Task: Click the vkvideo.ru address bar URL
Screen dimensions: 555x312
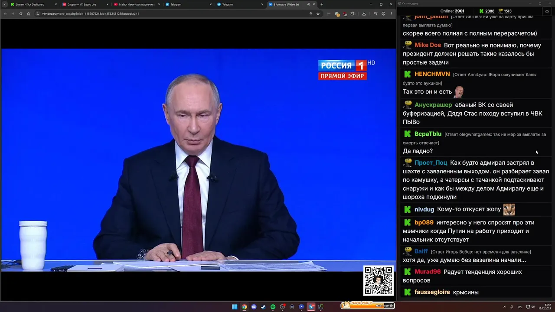Action: 91,13
